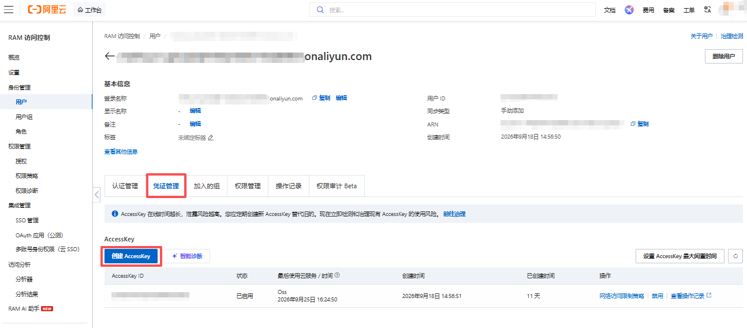Open 关于用户 link
This screenshot has width=747, height=328.
[x=701, y=36]
